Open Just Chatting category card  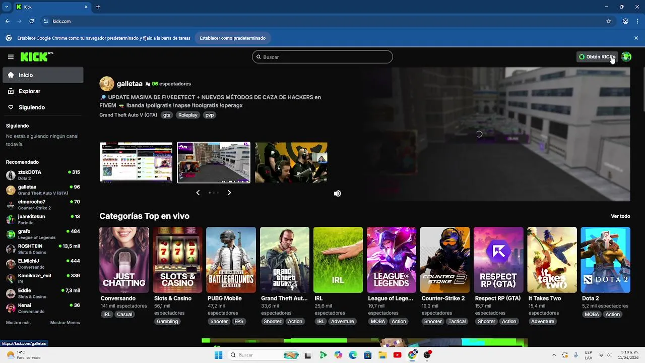[x=124, y=260]
